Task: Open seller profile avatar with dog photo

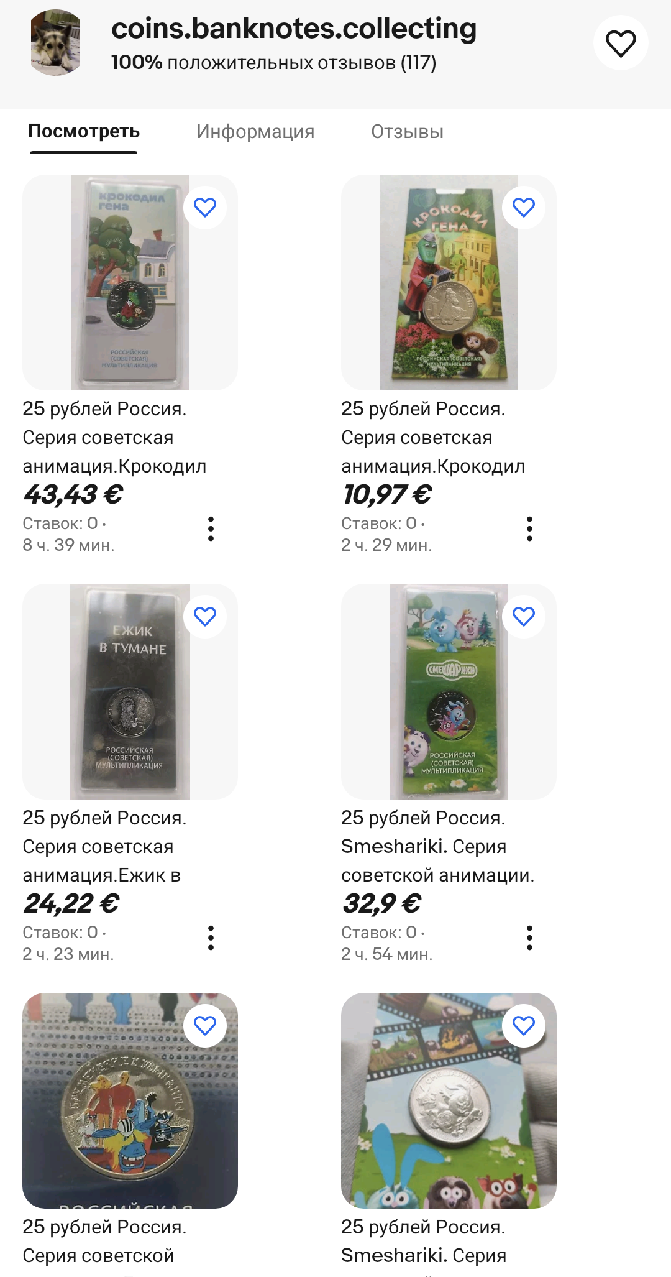Action: point(56,43)
